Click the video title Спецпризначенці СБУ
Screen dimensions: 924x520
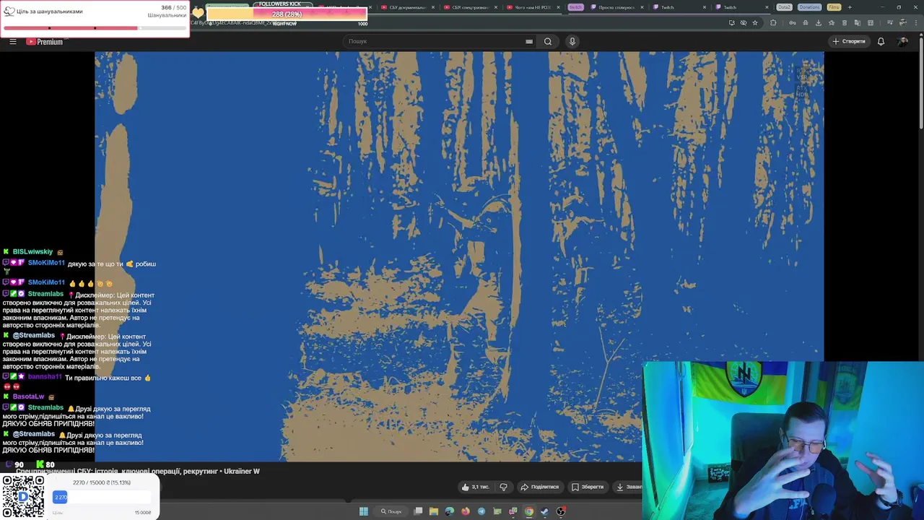[137, 472]
